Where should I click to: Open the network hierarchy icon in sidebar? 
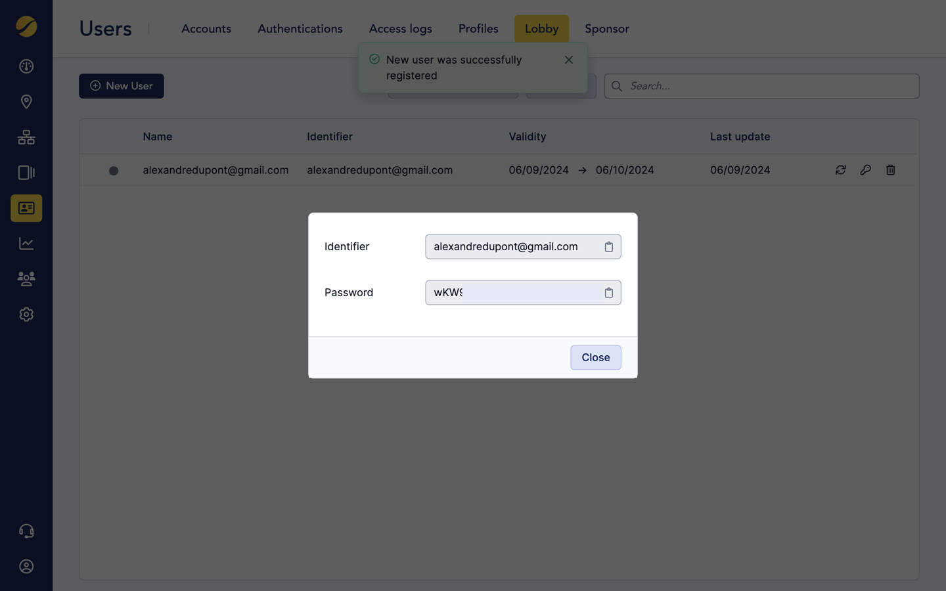pos(26,137)
